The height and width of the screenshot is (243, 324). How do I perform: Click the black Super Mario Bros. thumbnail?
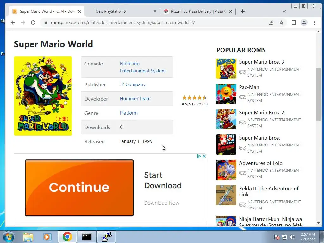pos(226,145)
